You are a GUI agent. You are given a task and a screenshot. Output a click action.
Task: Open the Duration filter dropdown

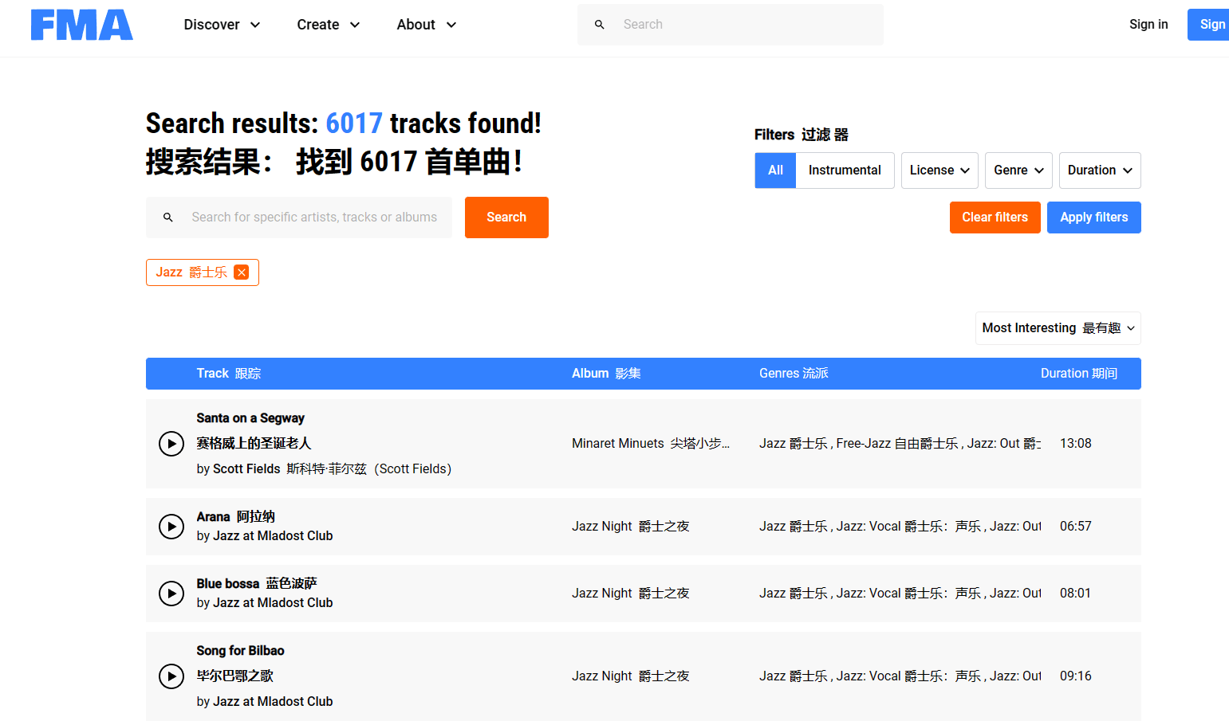1100,170
